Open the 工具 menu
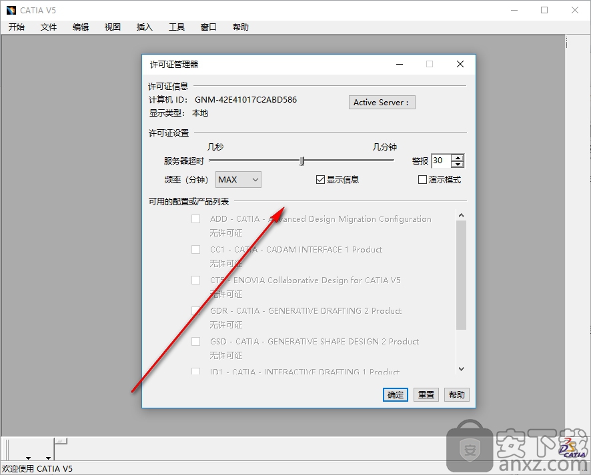591x475 pixels. pos(177,27)
